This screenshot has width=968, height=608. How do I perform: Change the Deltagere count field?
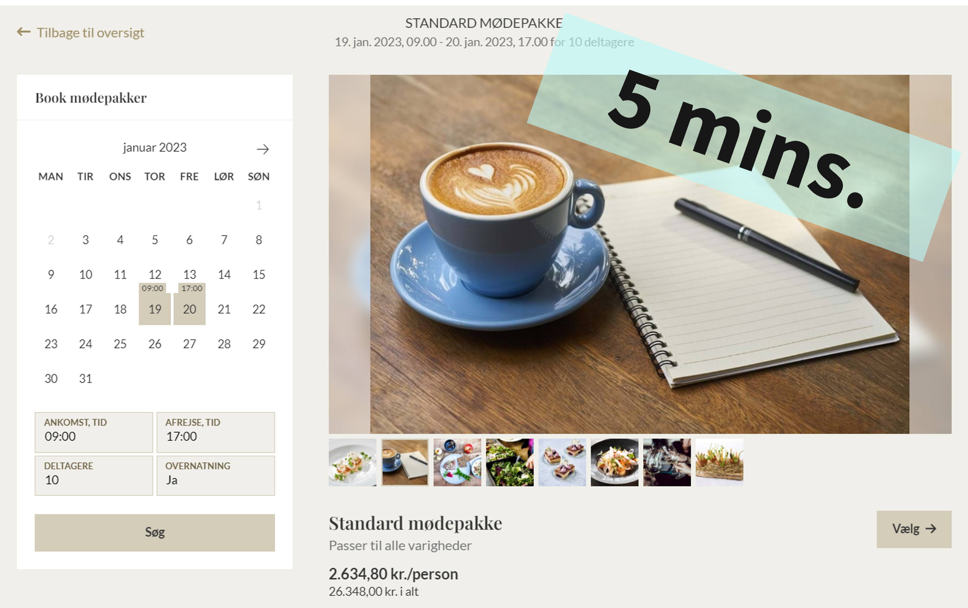coord(94,475)
